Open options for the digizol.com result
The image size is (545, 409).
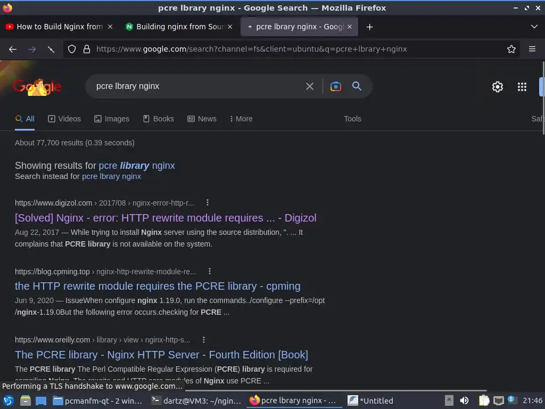pyautogui.click(x=208, y=202)
